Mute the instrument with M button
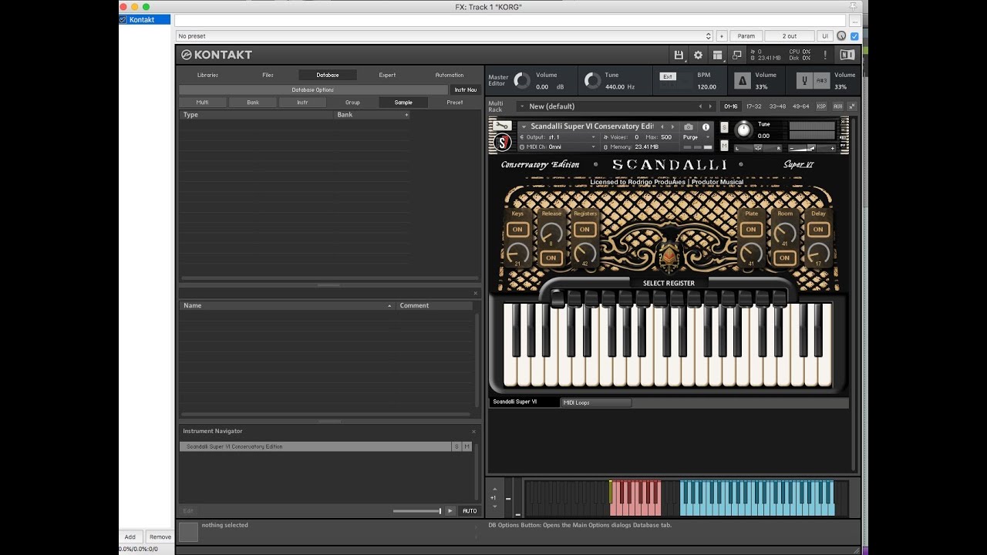Screen dimensions: 987x555 coord(724,145)
